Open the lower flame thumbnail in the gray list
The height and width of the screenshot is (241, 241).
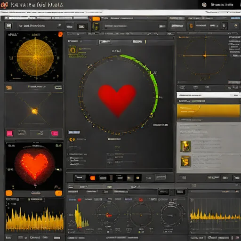point(185,161)
